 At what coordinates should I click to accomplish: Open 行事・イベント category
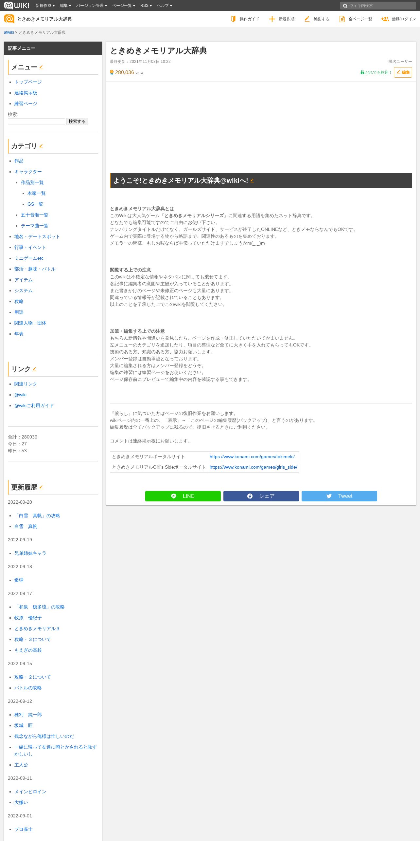(x=30, y=247)
